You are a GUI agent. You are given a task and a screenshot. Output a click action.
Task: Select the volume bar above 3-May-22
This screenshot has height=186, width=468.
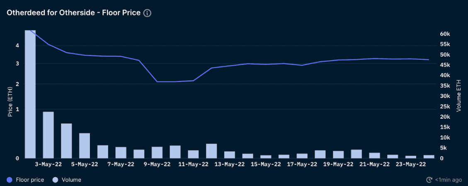48,135
